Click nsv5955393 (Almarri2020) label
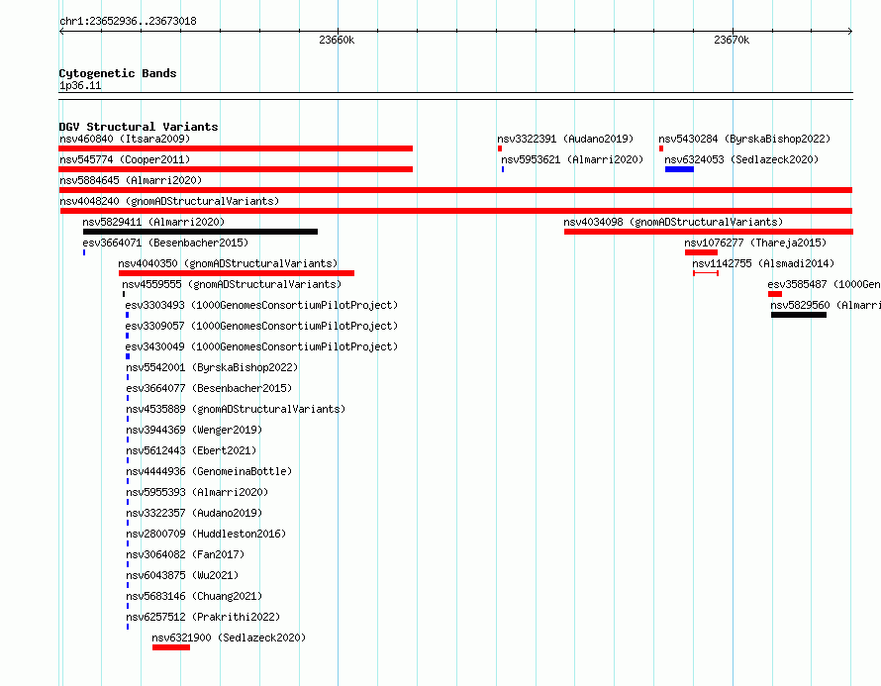The height and width of the screenshot is (686, 881). pos(197,492)
